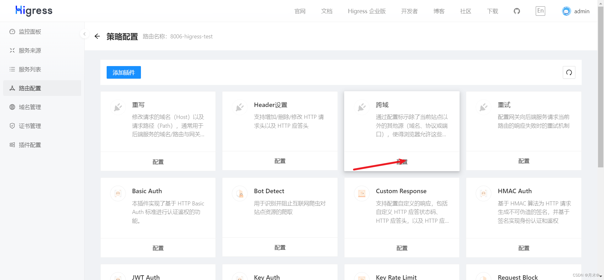
Task: Open the 社区 top link
Action: pyautogui.click(x=466, y=11)
